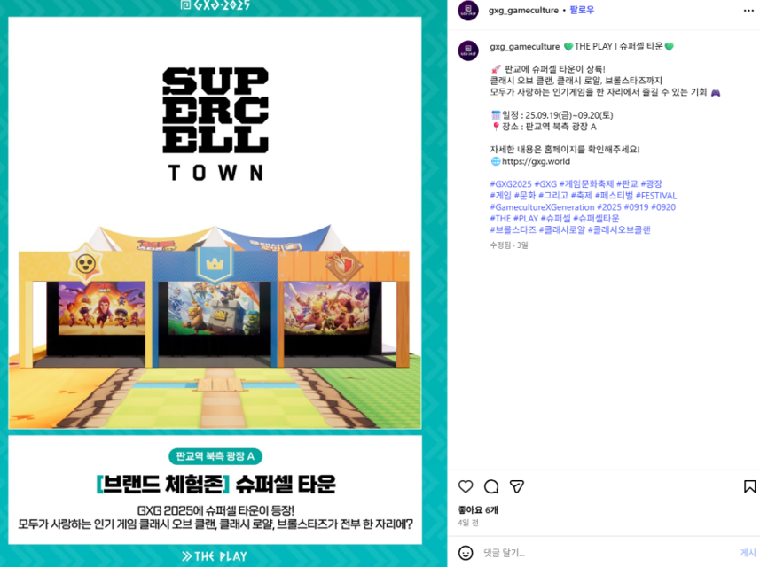This screenshot has width=760, height=567.
Task: Open gxg_gameculture username in the caption
Action: [524, 46]
